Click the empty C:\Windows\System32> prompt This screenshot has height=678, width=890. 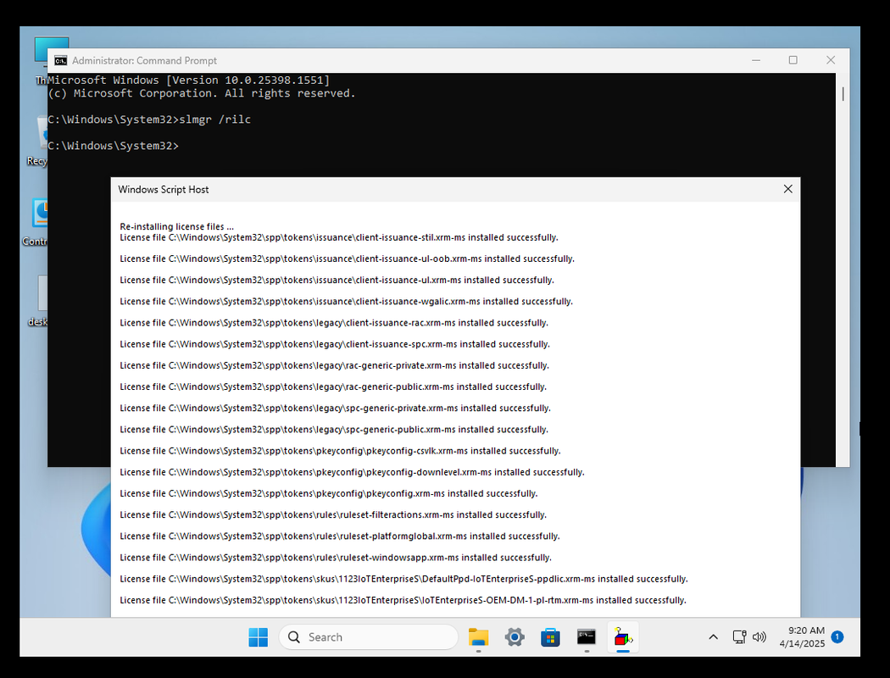click(113, 146)
